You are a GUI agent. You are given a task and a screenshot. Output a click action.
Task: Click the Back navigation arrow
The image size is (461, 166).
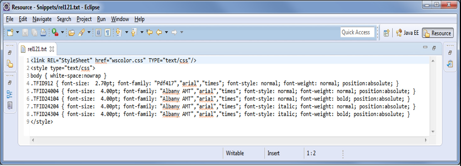pyautogui.click(x=159, y=32)
